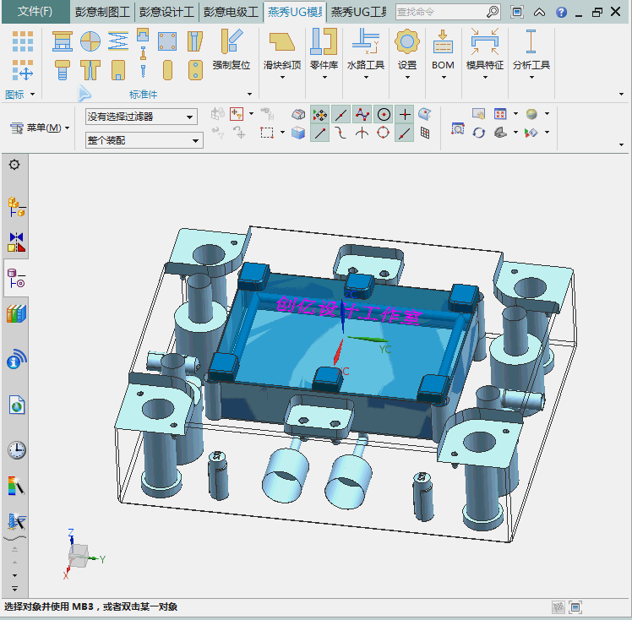Switch to the 燕秀UG模具 tab

pos(295,12)
